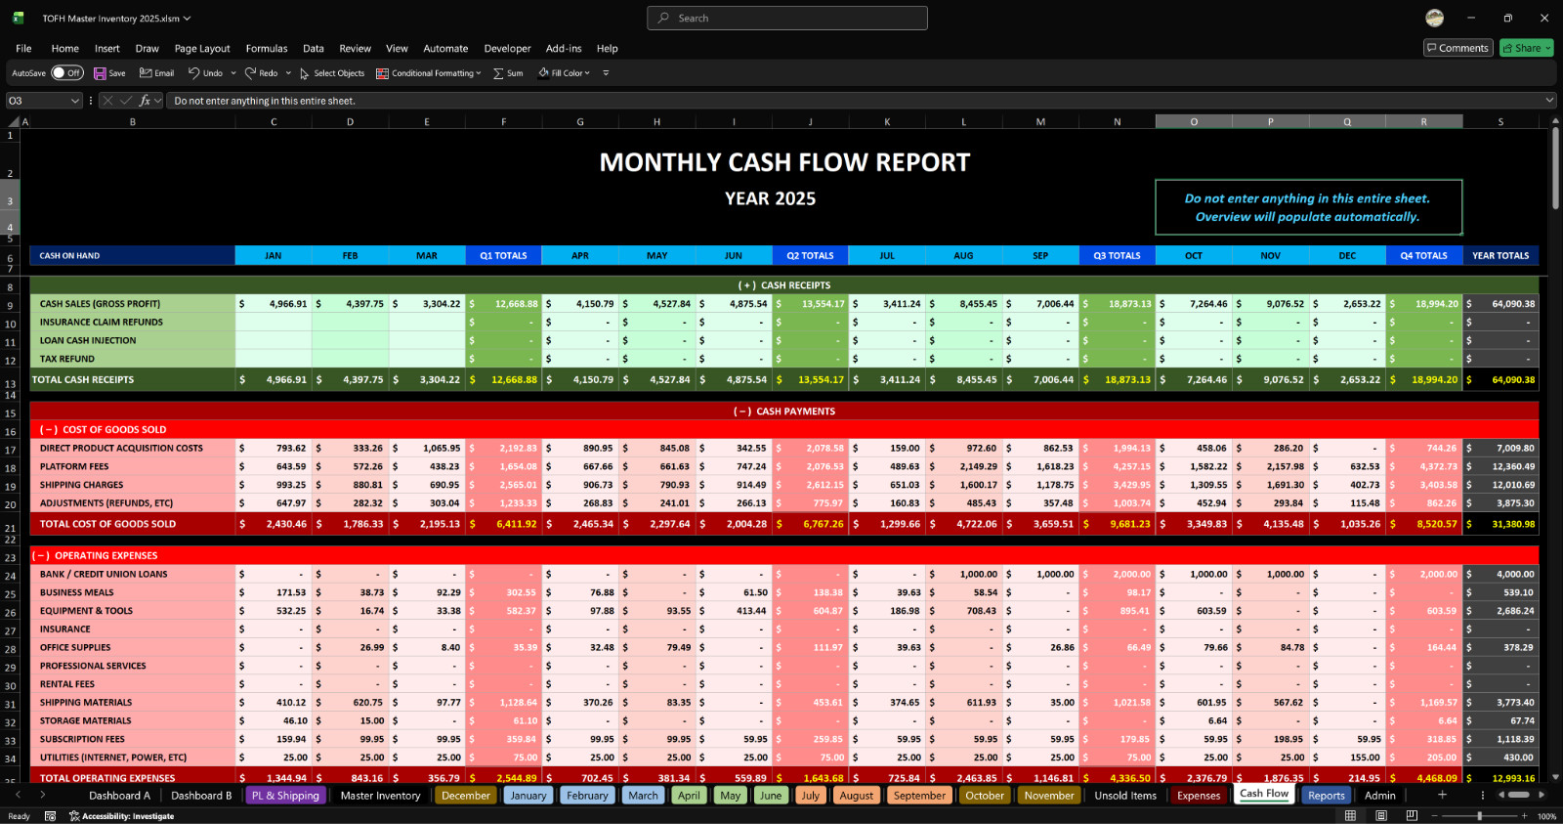Click the Fill Color paint bucket icon
The image size is (1563, 824).
click(x=543, y=73)
